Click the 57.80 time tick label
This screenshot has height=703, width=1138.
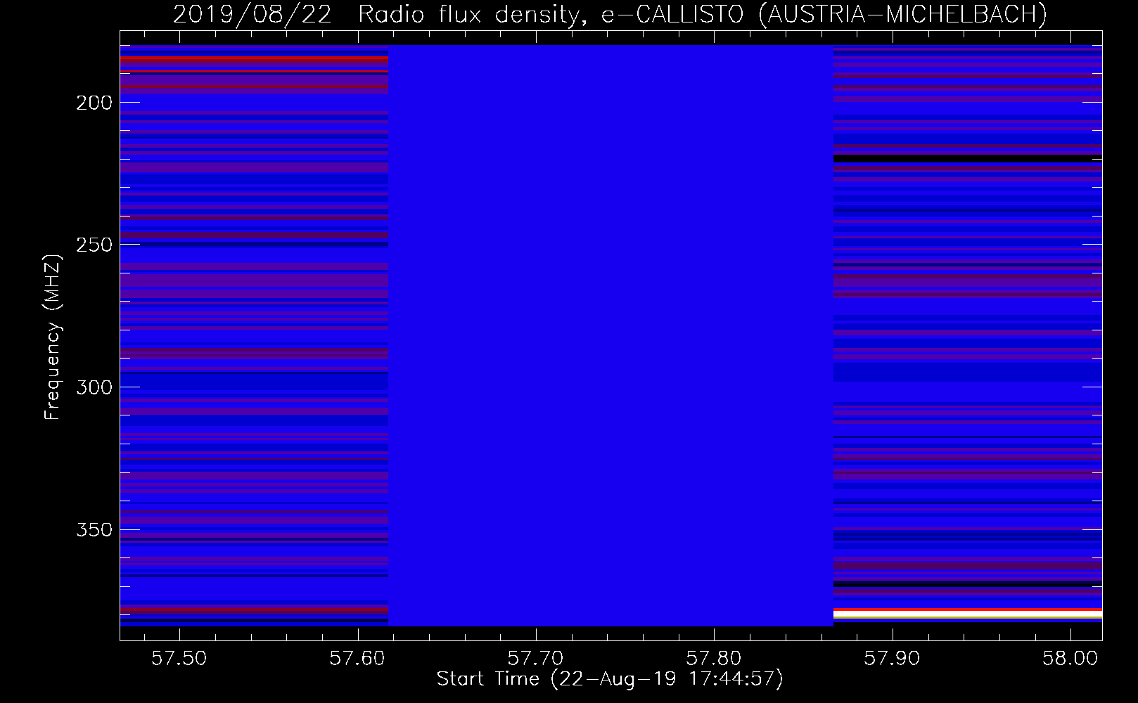[x=714, y=659]
